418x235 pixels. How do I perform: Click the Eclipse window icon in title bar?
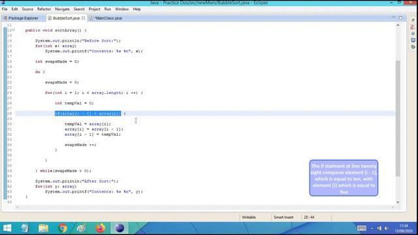[3, 2]
